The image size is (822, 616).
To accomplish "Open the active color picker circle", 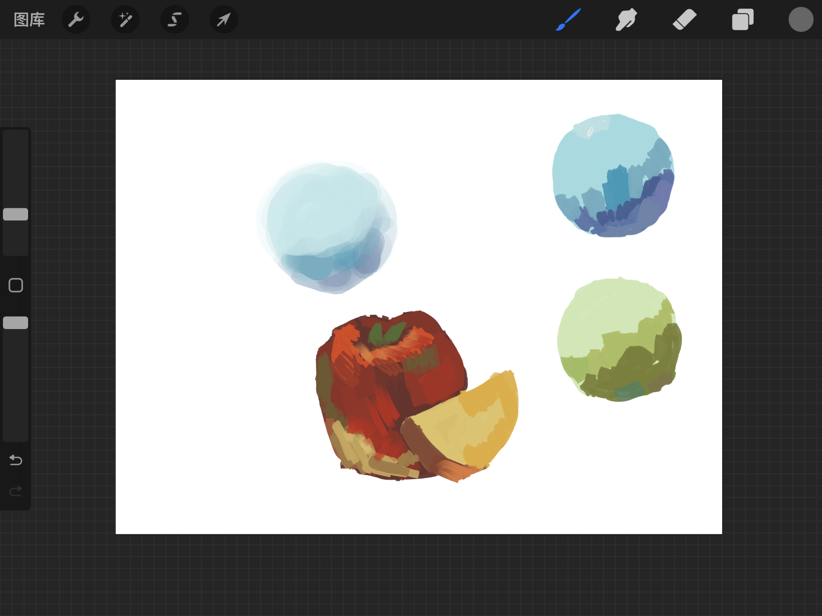I will tap(801, 20).
